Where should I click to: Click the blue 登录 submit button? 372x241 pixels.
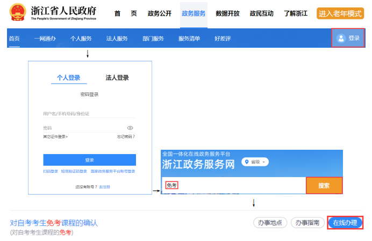(89, 160)
